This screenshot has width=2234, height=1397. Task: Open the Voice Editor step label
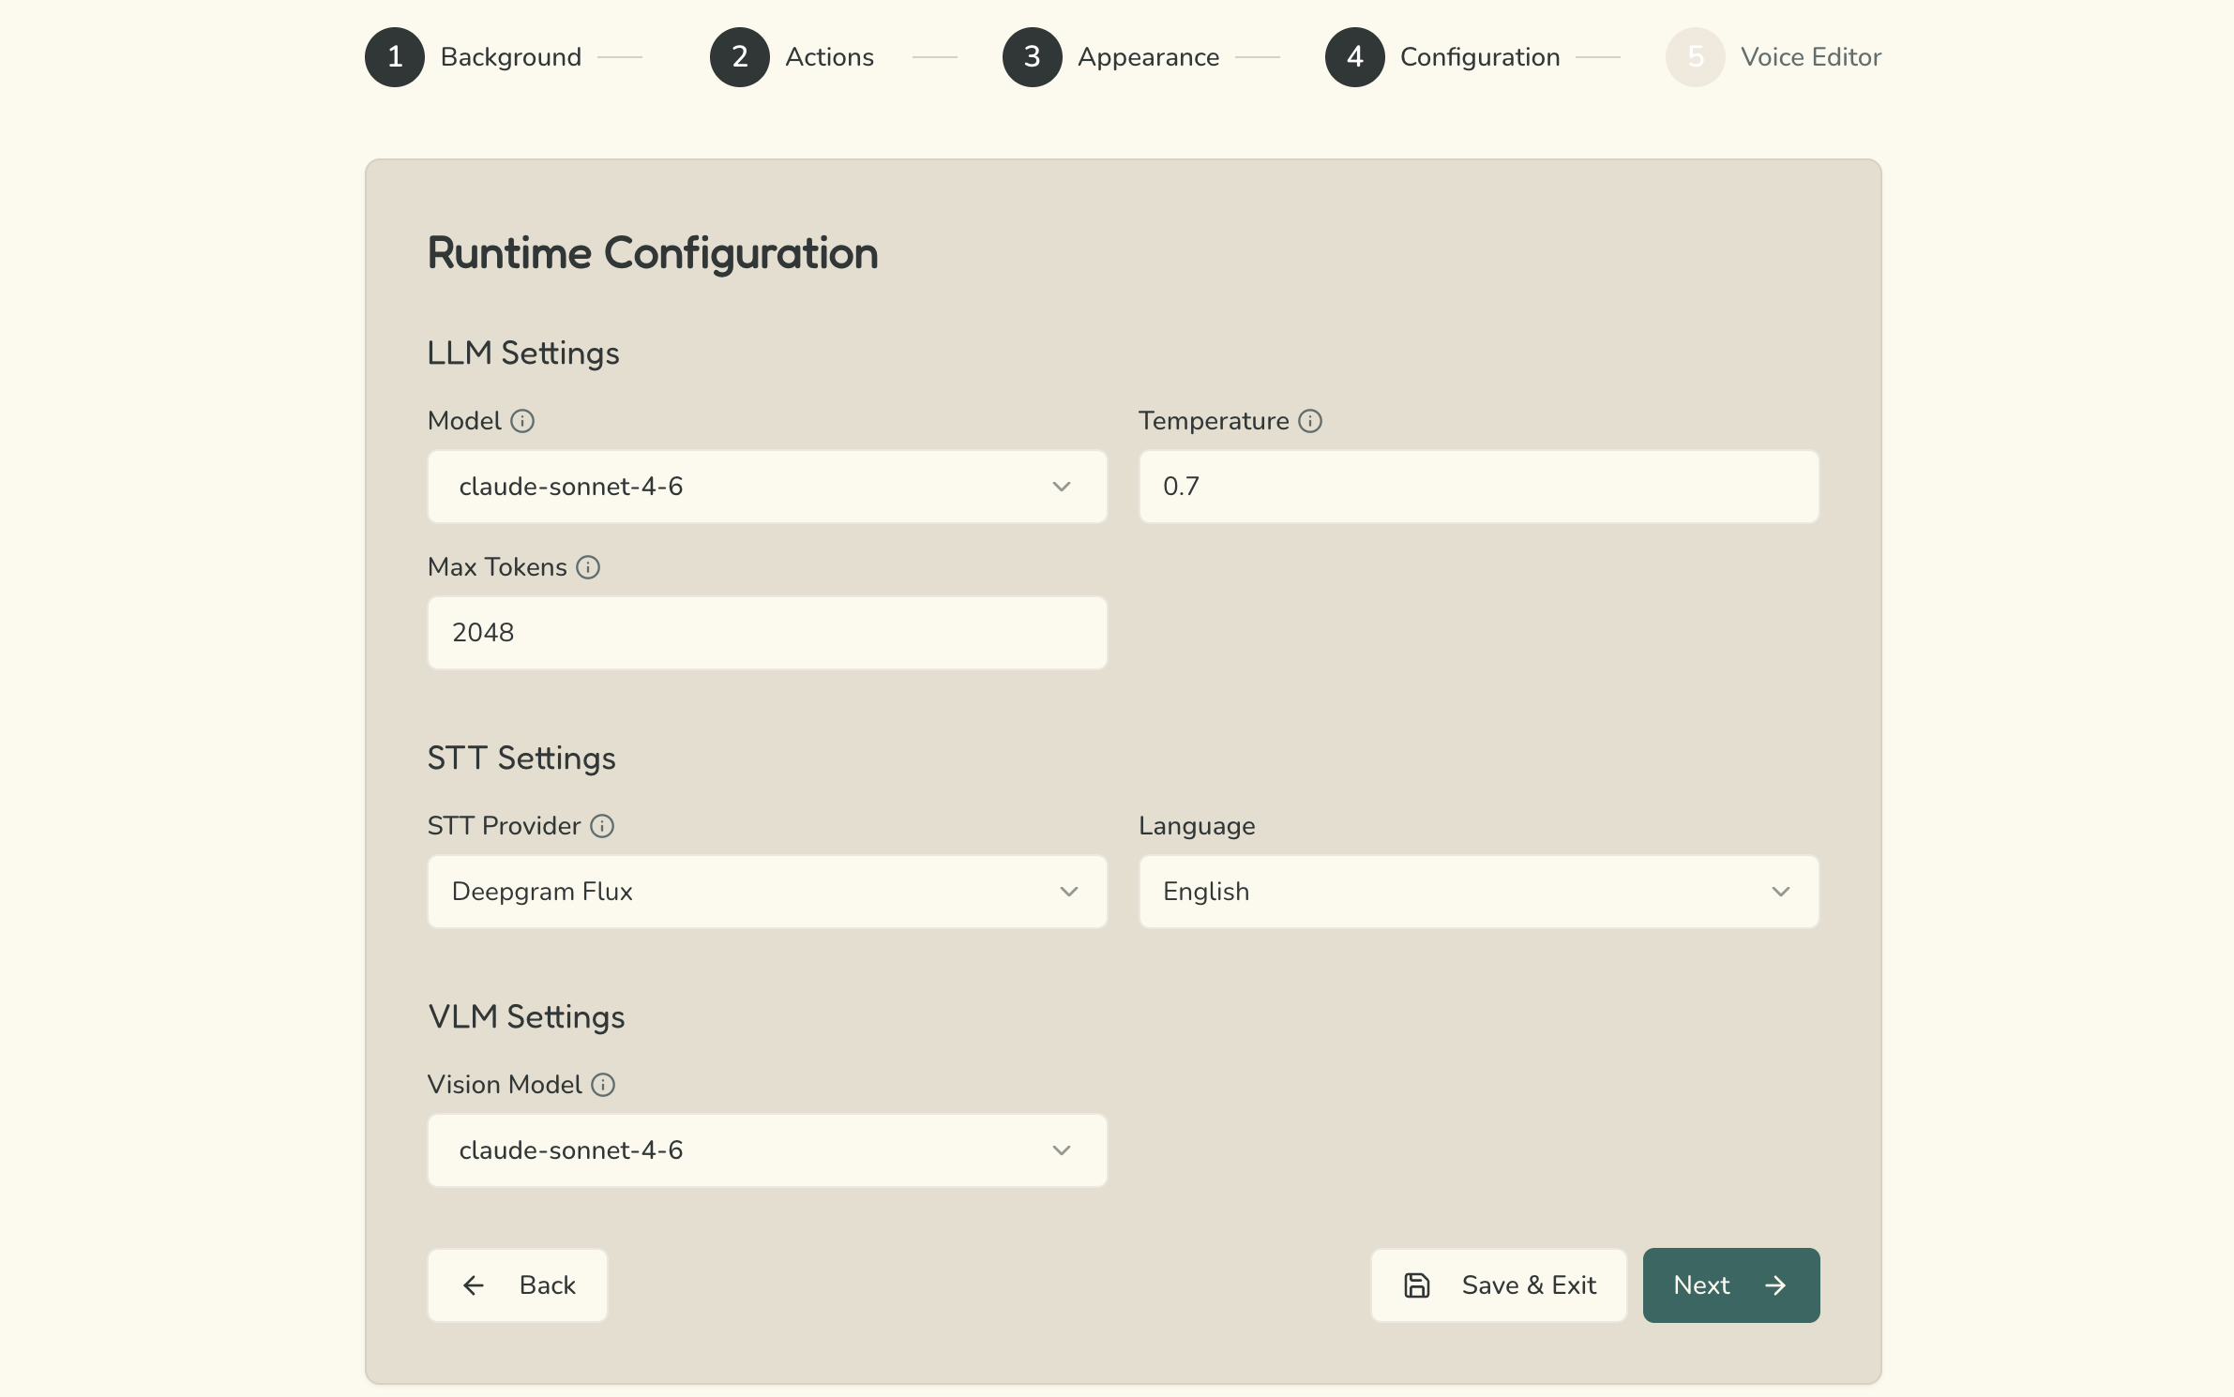[1810, 57]
